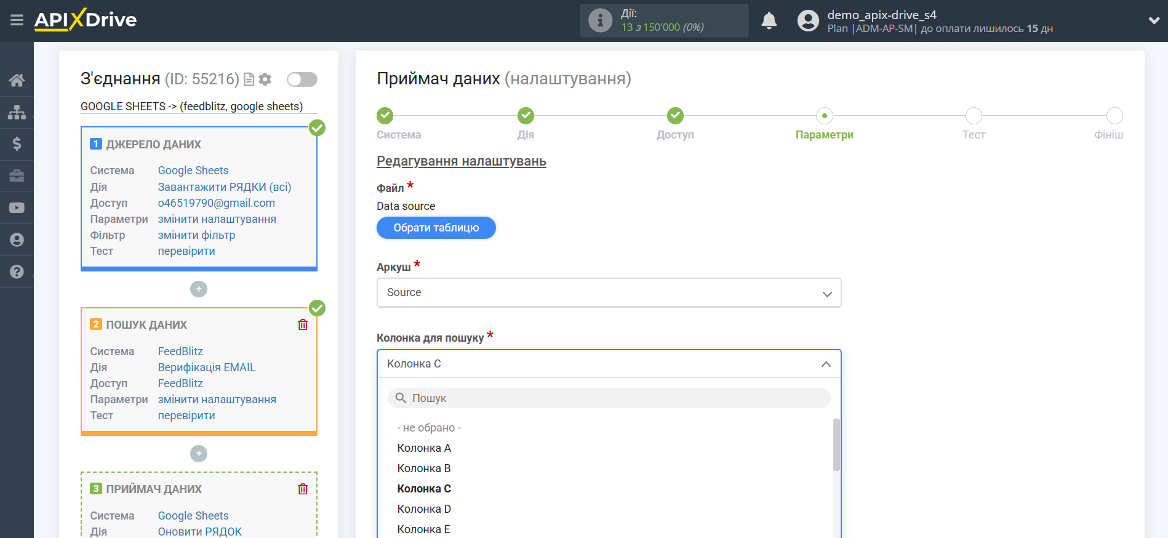Open Верифікація EMAIL link
1168x538 pixels.
207,367
